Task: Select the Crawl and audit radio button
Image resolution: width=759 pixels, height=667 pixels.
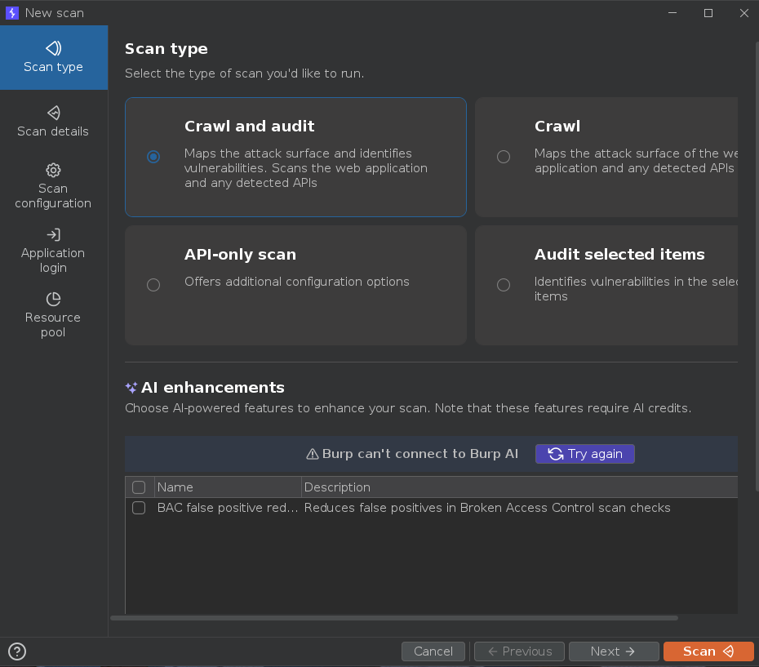Action: (x=153, y=157)
